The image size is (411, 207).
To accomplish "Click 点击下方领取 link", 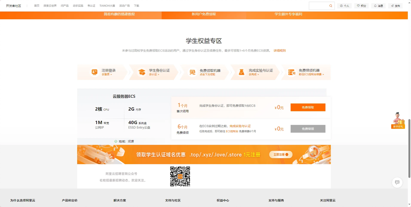I will (x=207, y=75).
